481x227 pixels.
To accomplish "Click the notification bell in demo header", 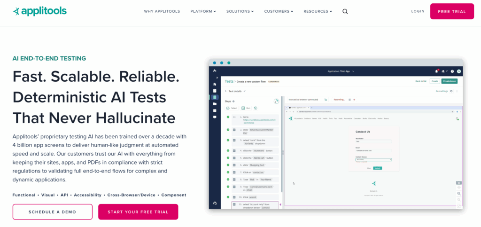I will tap(436, 71).
